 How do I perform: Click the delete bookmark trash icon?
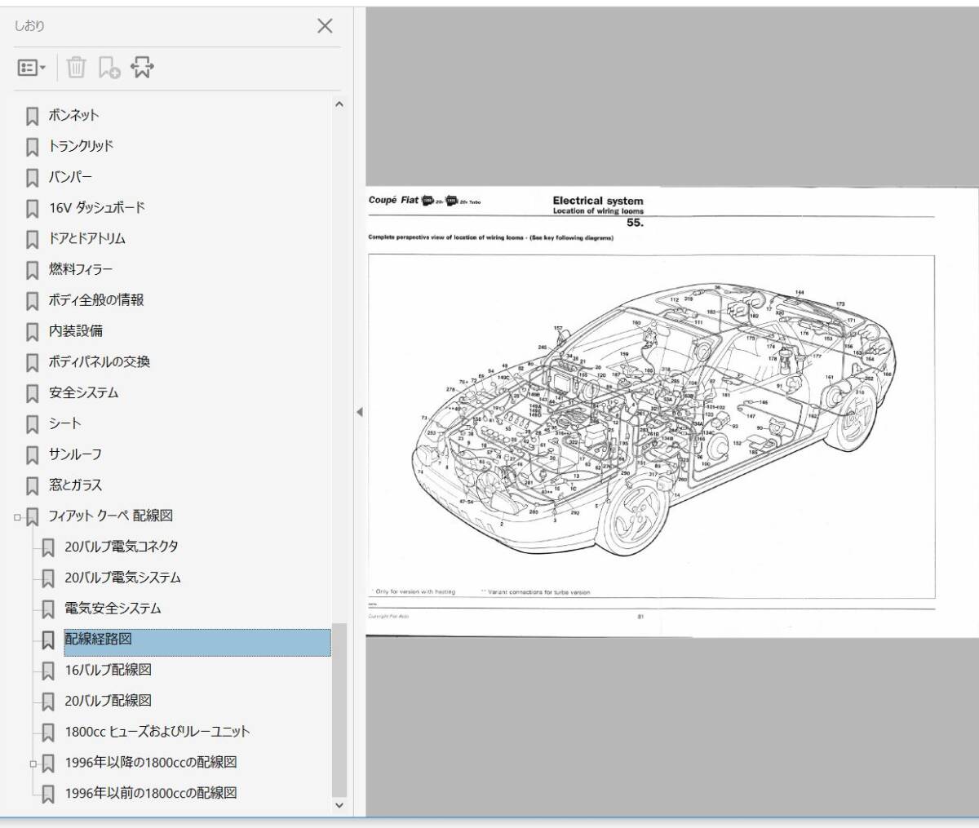[x=76, y=68]
